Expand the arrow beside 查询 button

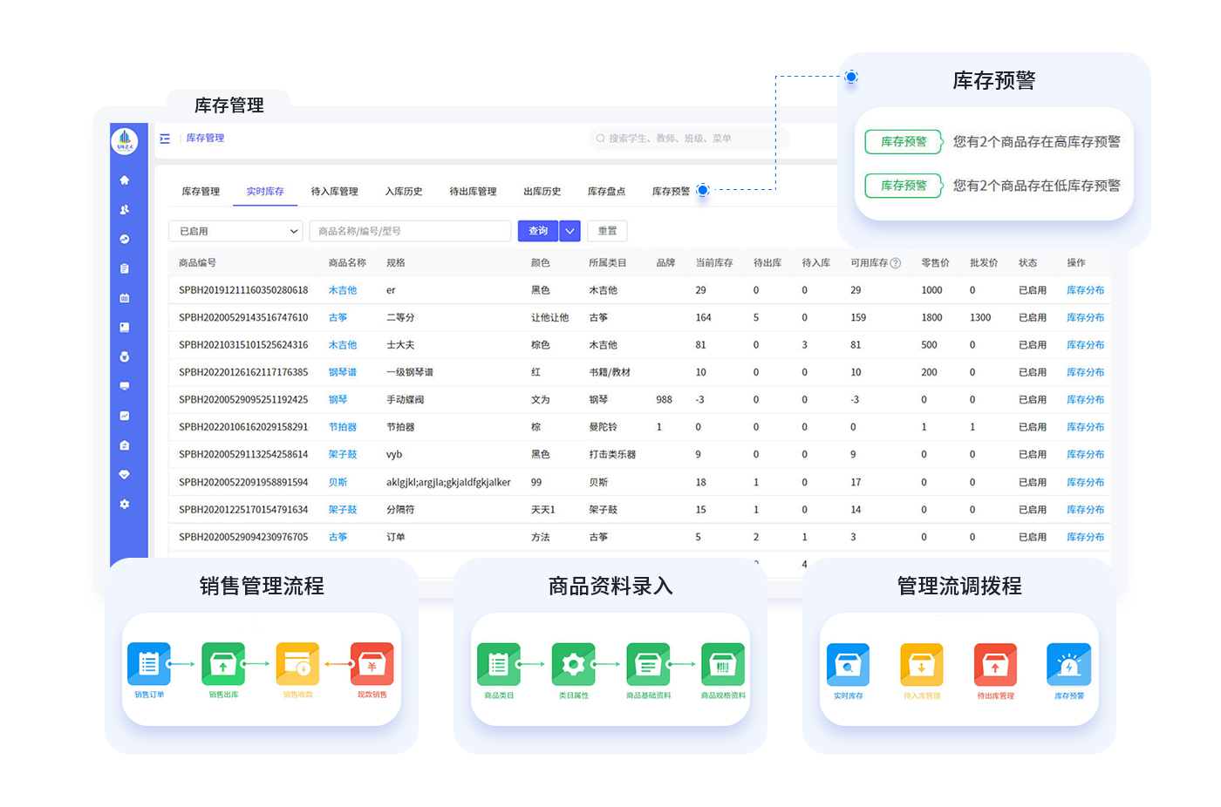[570, 231]
